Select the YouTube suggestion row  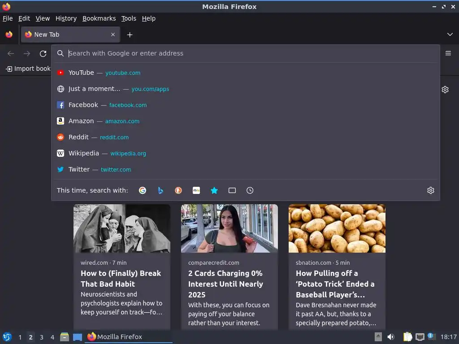pyautogui.click(x=245, y=73)
